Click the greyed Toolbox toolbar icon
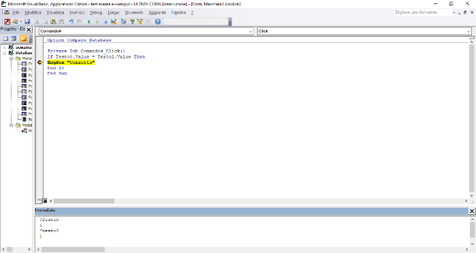 pos(148,22)
